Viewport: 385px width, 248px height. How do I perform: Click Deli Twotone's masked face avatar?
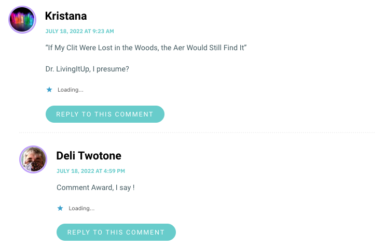33,159
